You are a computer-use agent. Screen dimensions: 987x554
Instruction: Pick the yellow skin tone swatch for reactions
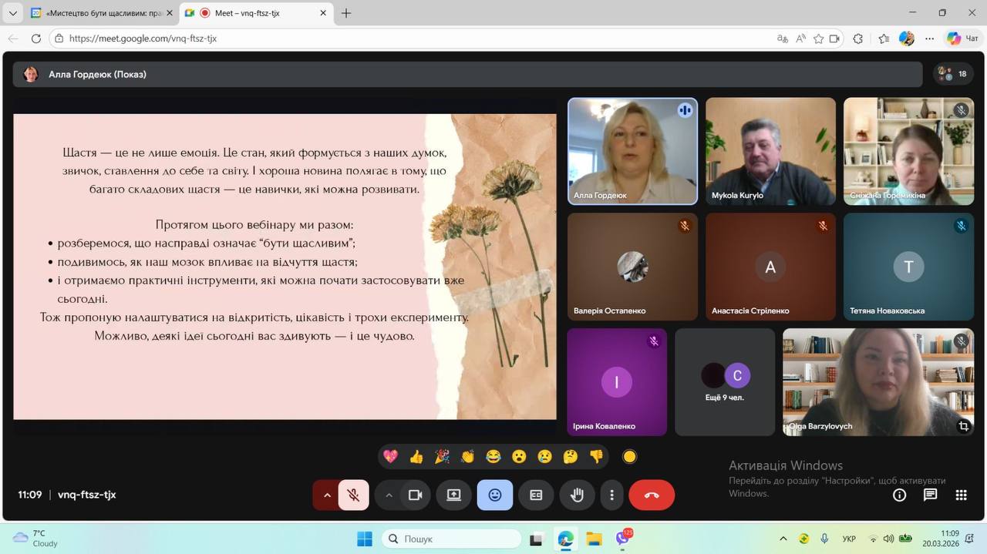coord(629,457)
